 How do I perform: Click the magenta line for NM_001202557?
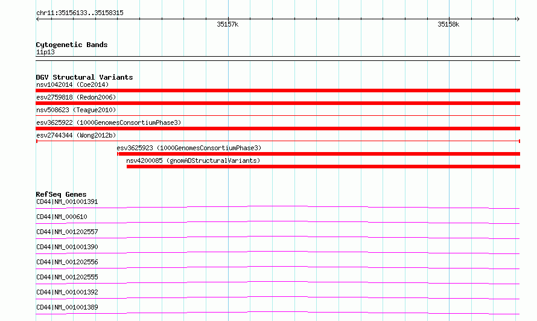tap(278, 237)
